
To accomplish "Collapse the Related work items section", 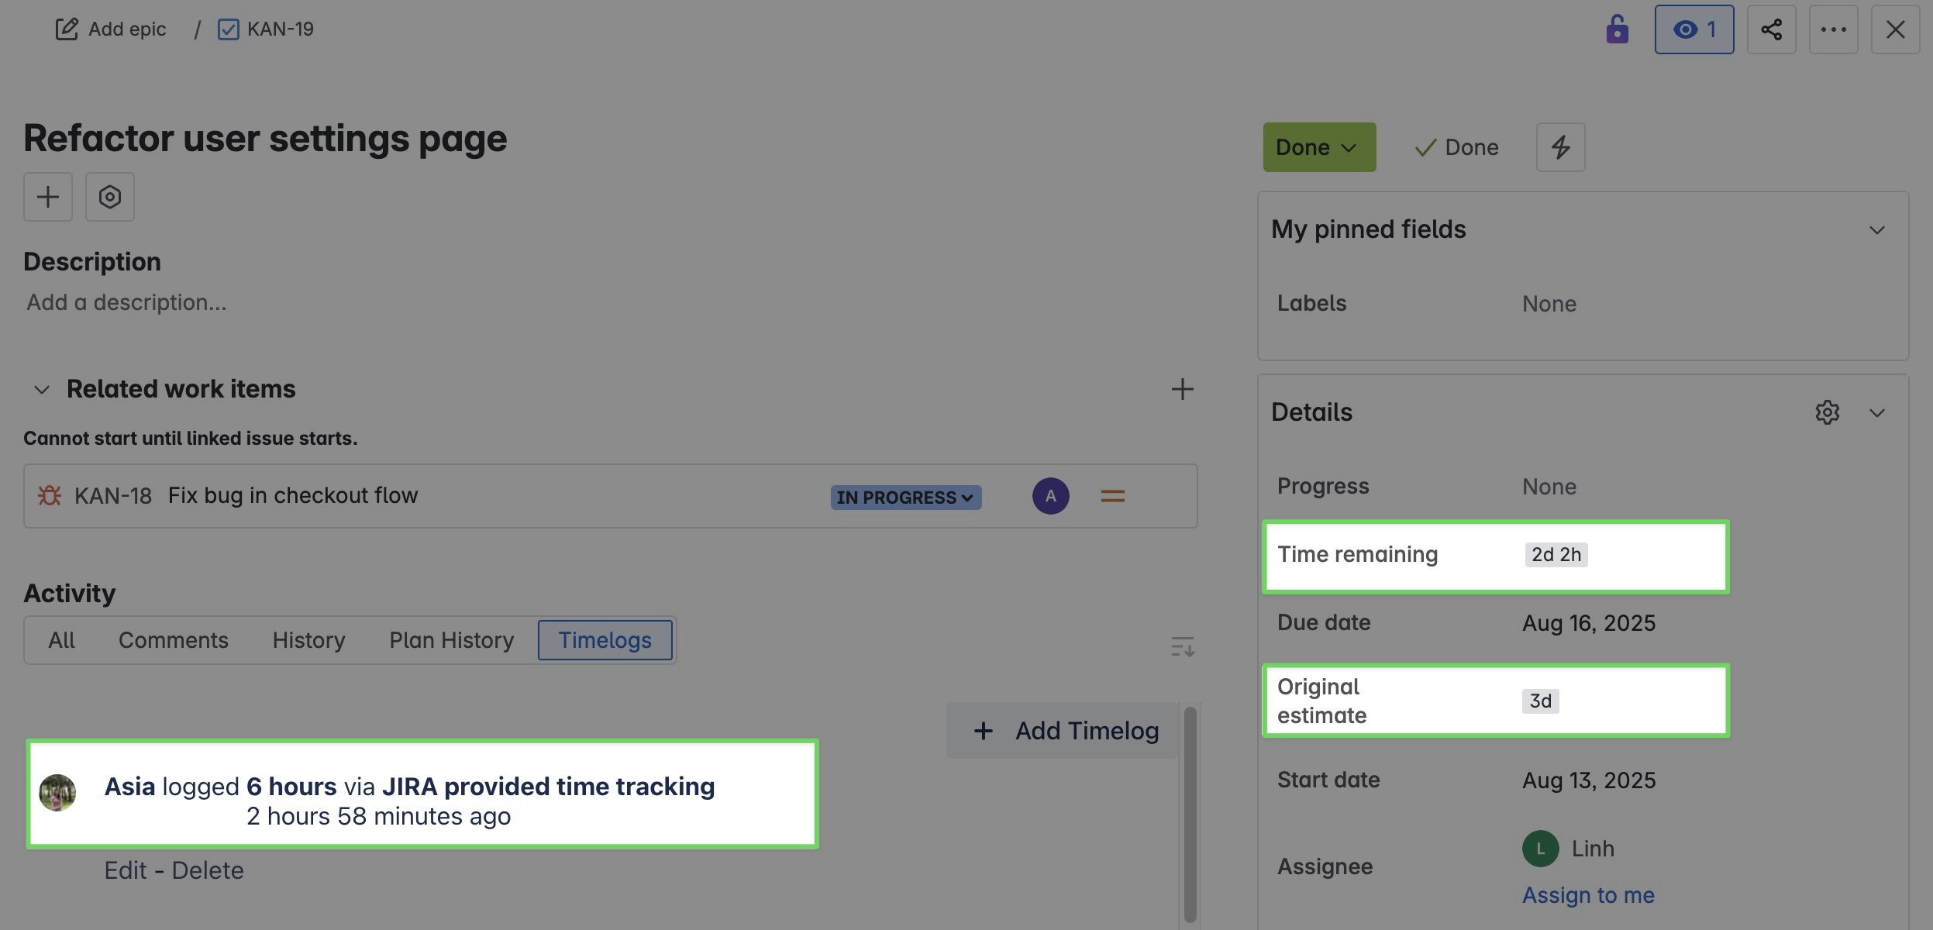I will tap(42, 389).
